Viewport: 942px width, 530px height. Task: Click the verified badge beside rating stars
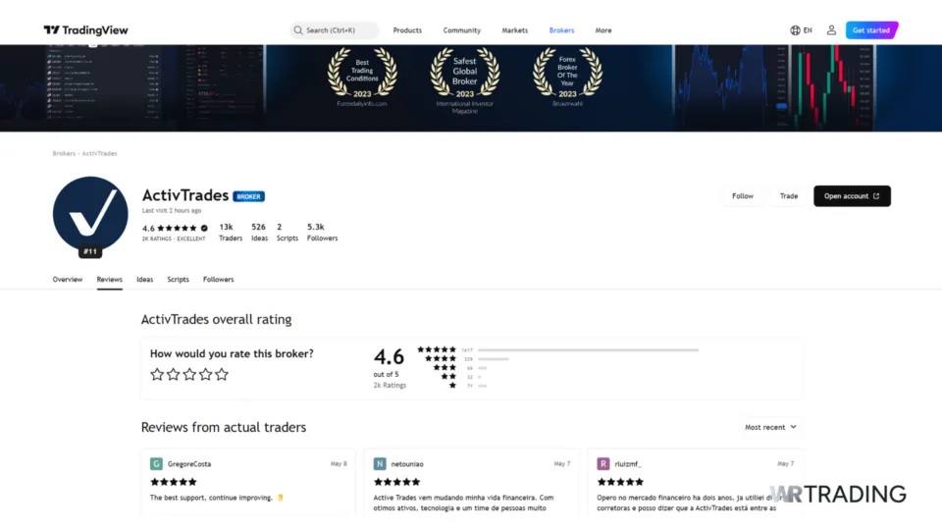tap(204, 228)
